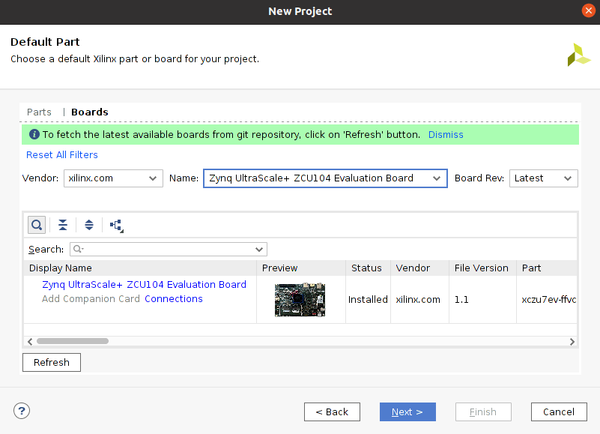Click the info icon in green banner
This screenshot has height=434, width=600.
tap(34, 134)
